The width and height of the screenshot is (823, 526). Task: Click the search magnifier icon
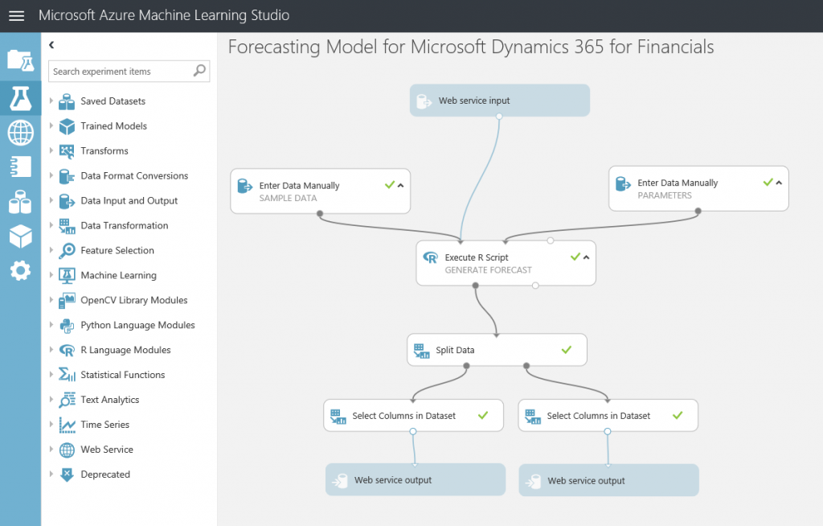point(199,72)
